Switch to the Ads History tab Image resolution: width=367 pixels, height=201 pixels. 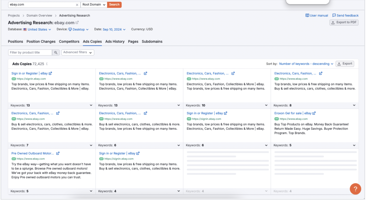(x=115, y=42)
